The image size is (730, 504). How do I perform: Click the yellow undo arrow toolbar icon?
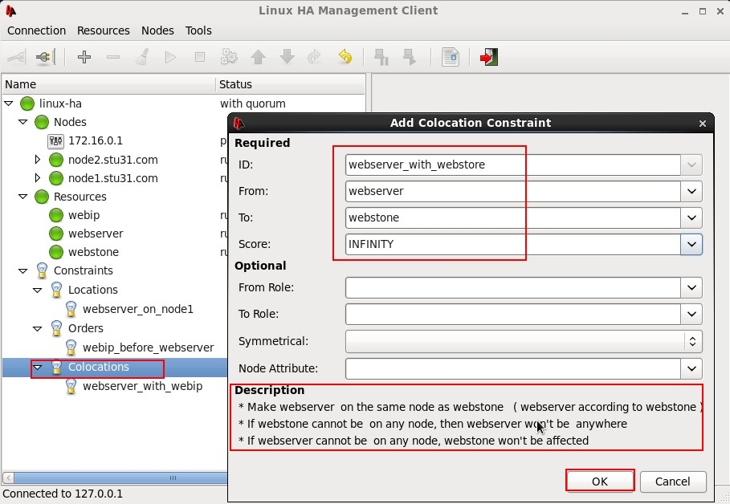[x=345, y=57]
